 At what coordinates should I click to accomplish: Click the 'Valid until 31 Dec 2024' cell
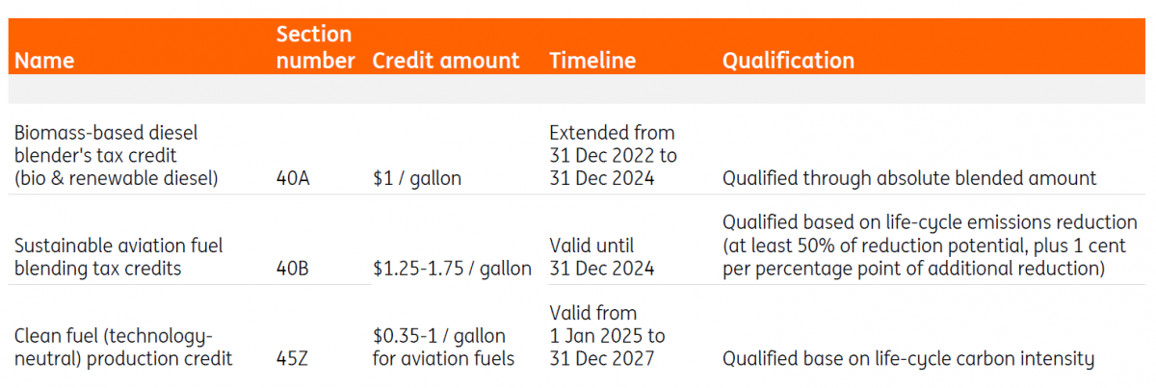coord(602,257)
